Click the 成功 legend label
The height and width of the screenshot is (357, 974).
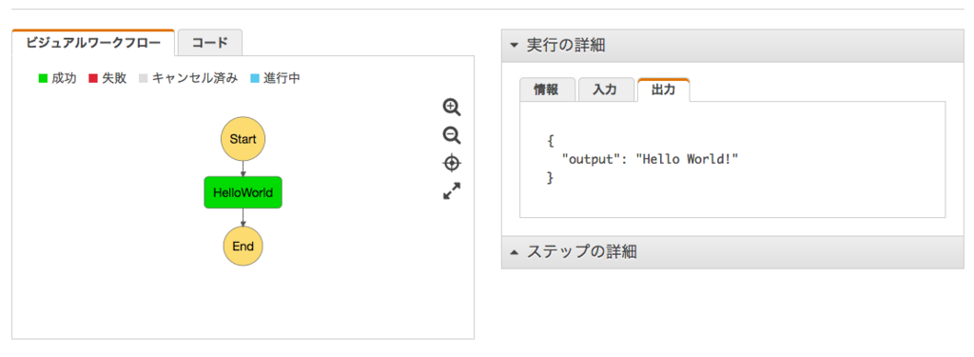coord(64,79)
